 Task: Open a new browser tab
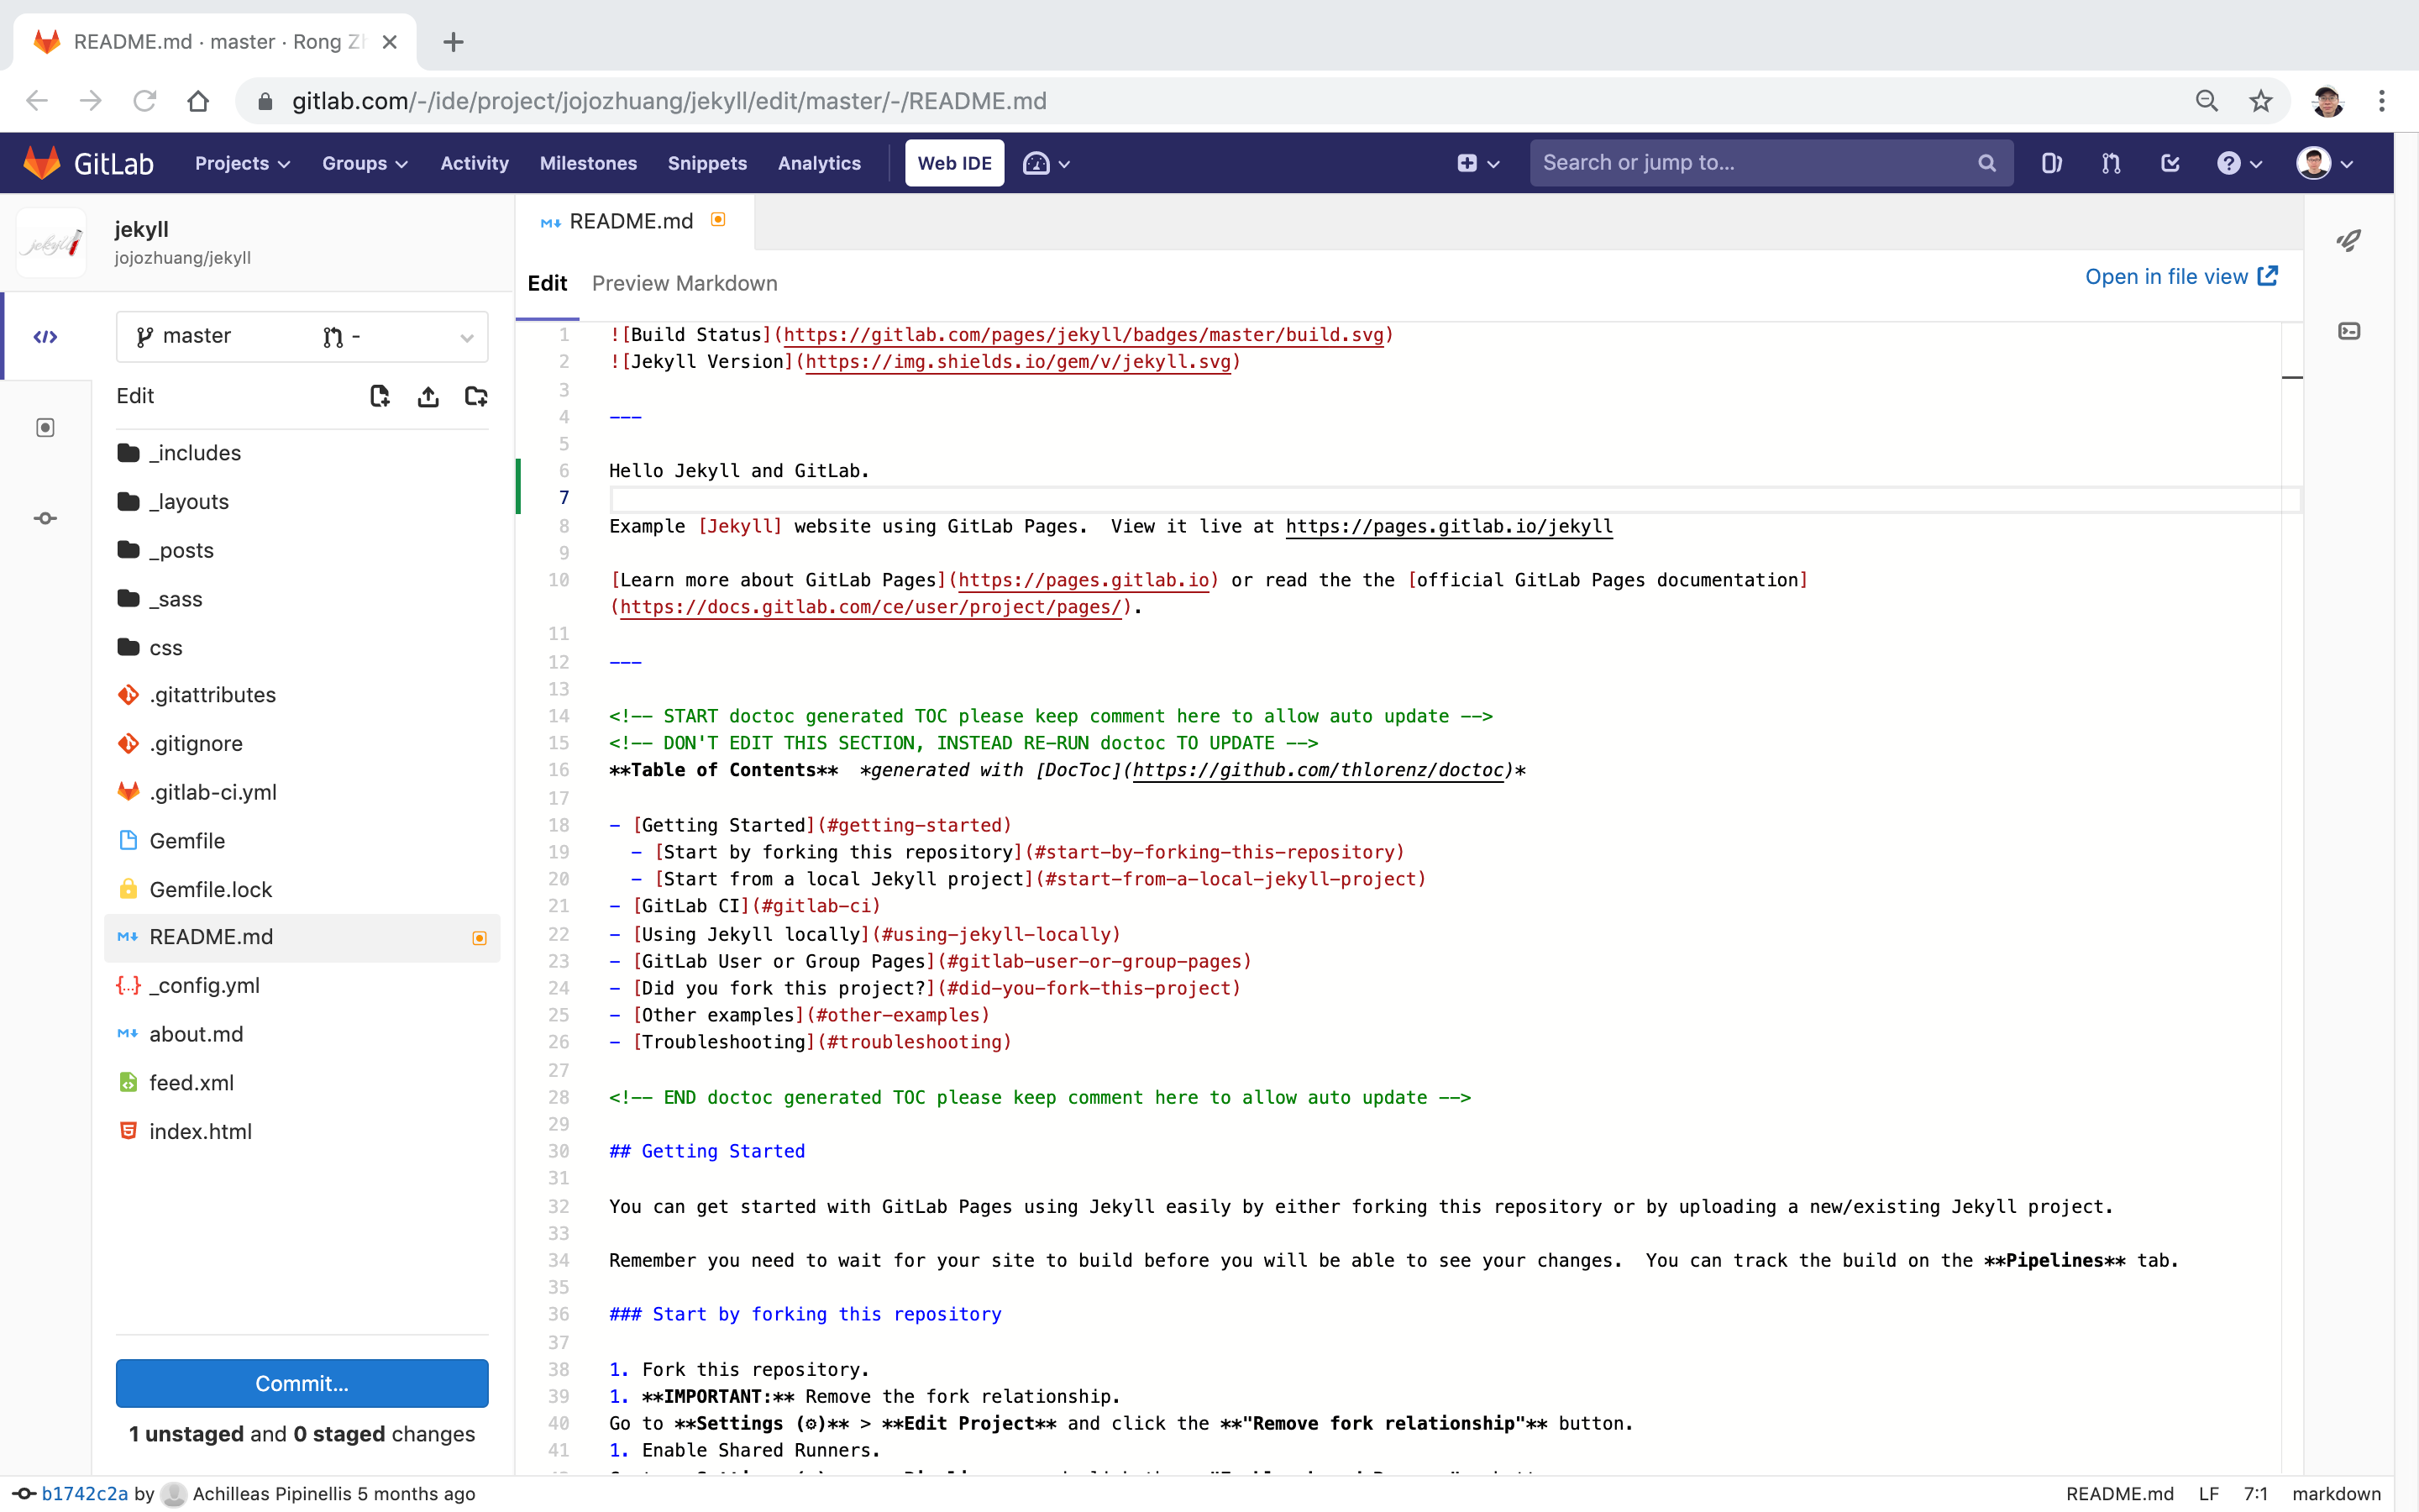453,42
